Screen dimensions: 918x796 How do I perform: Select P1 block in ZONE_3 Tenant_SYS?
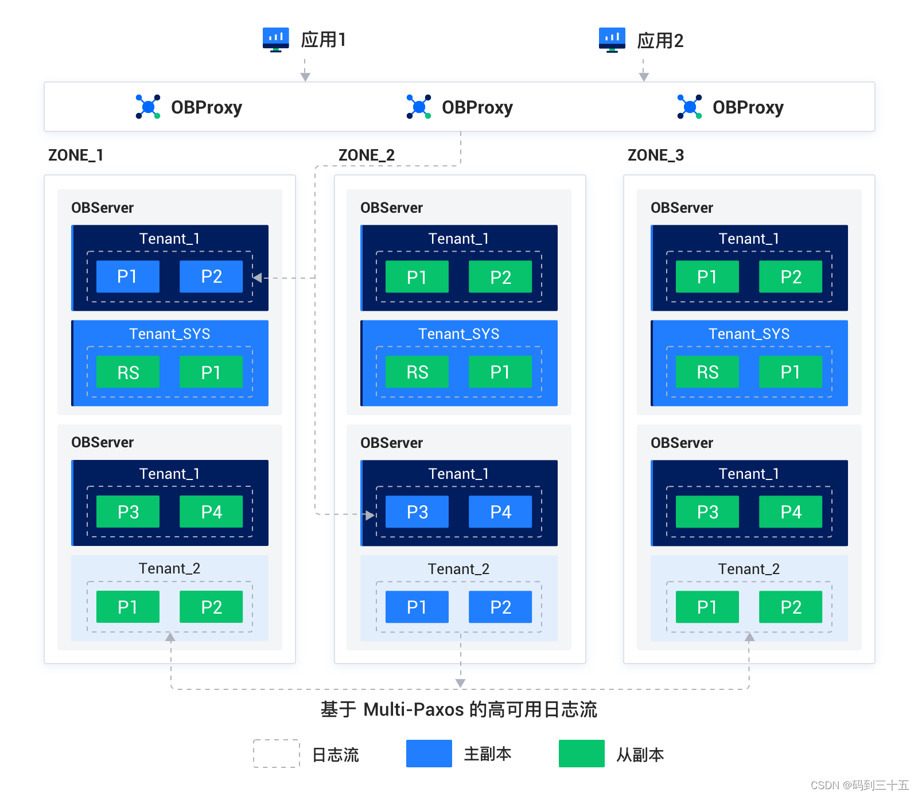[791, 372]
